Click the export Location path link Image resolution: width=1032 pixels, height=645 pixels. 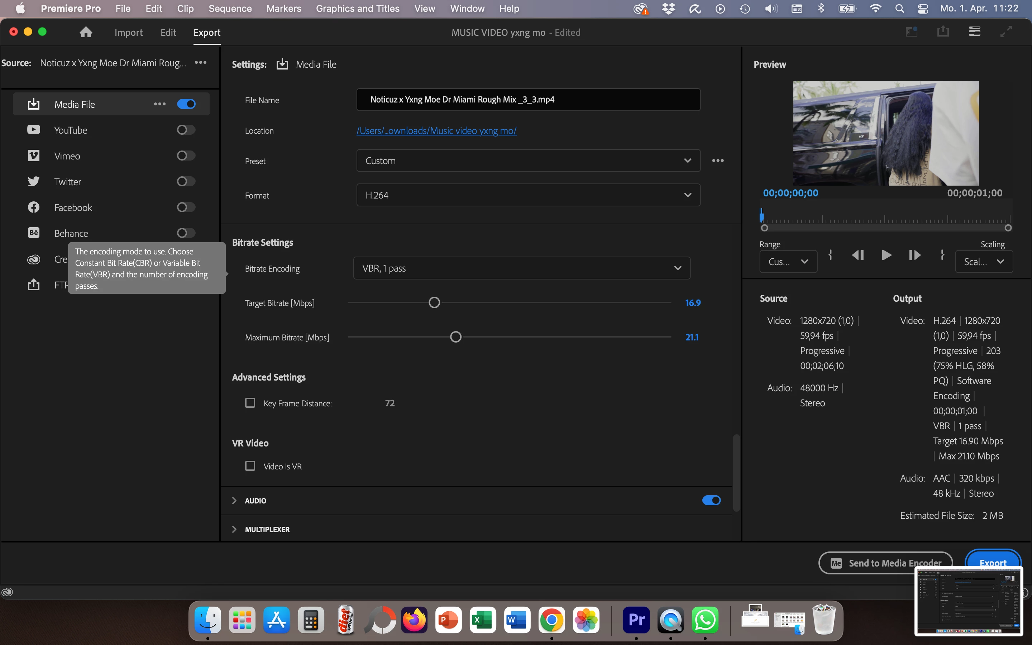tap(436, 130)
